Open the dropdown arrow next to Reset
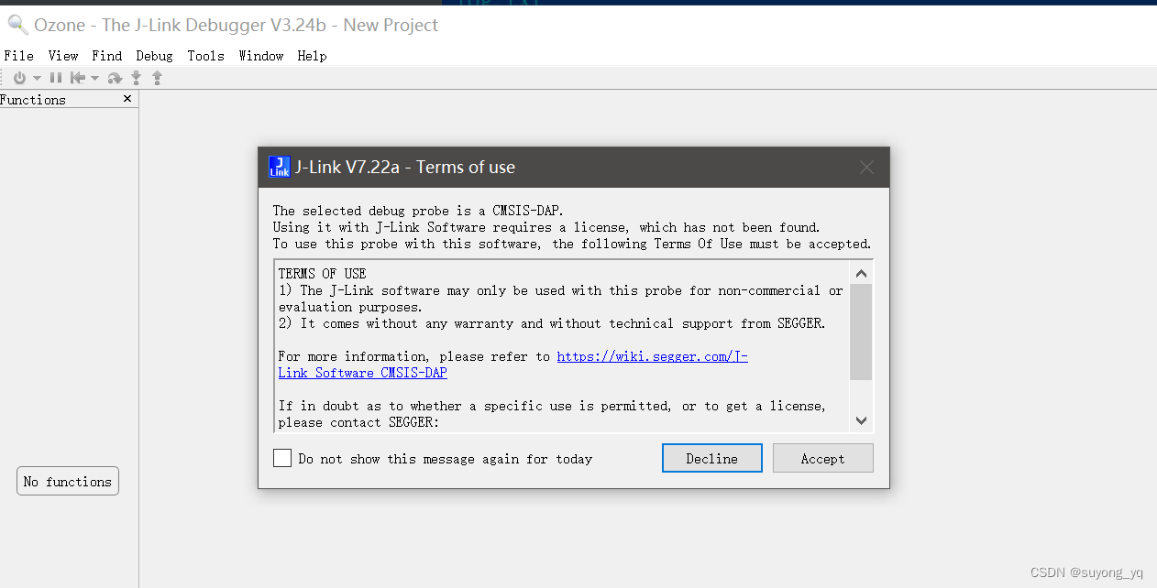 (94, 79)
